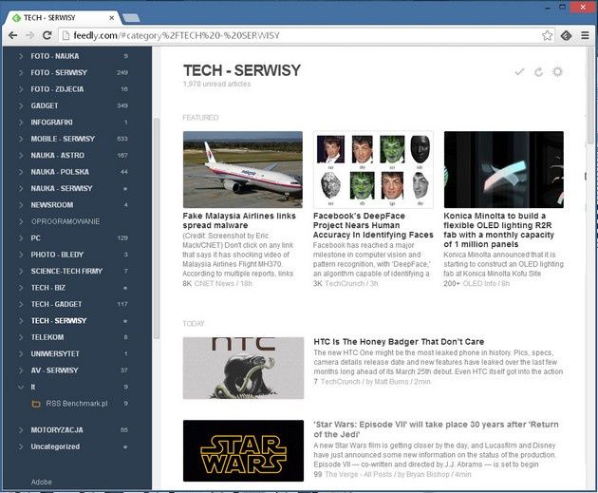
Task: Open the OPROGRAMOWANIE category
Action: (65, 221)
